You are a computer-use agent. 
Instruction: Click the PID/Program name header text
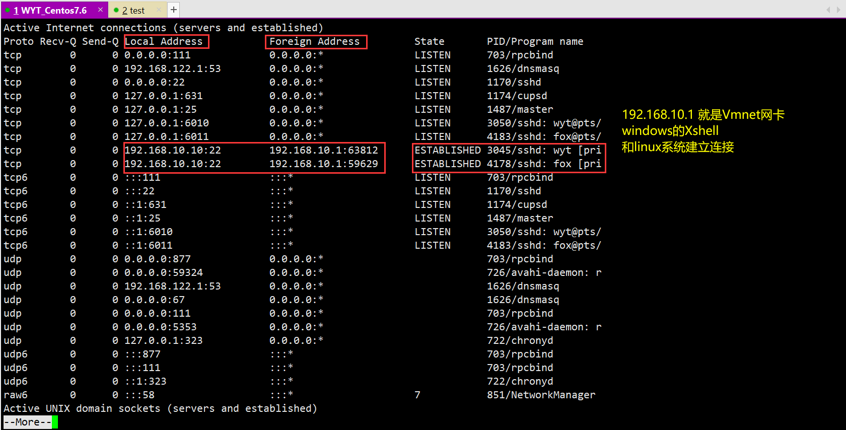click(535, 41)
